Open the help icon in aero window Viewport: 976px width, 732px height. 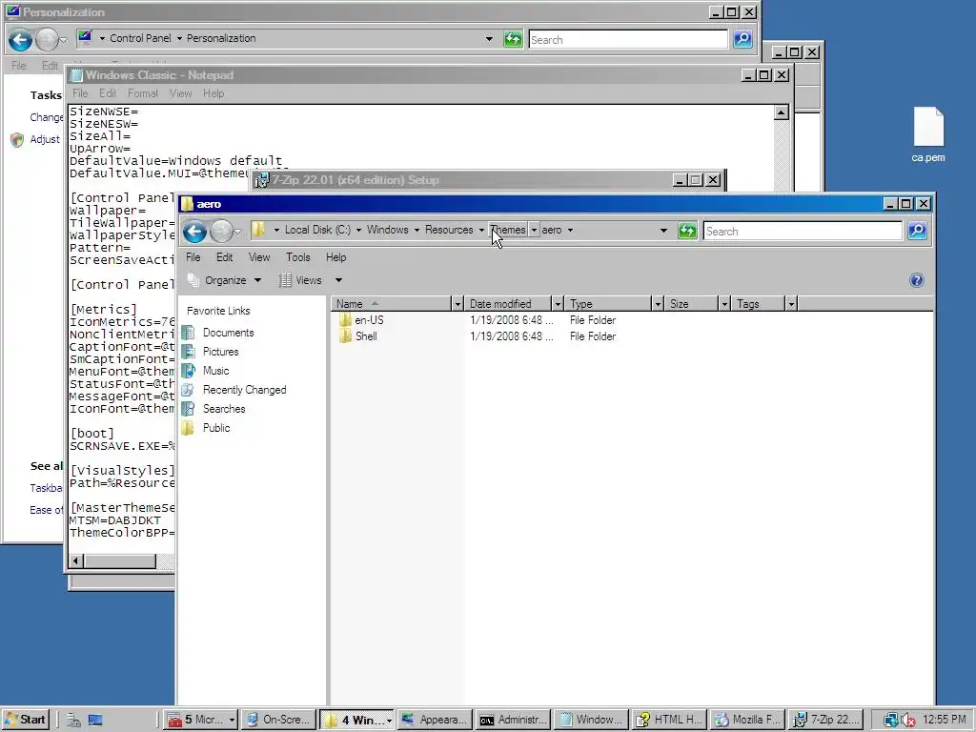(x=916, y=280)
